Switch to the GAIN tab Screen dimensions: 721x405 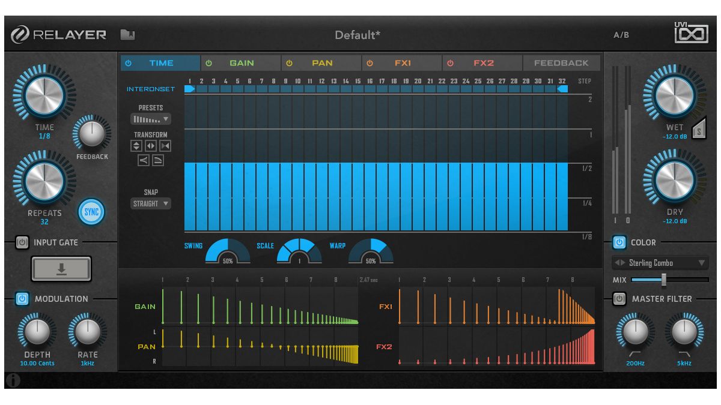click(241, 63)
